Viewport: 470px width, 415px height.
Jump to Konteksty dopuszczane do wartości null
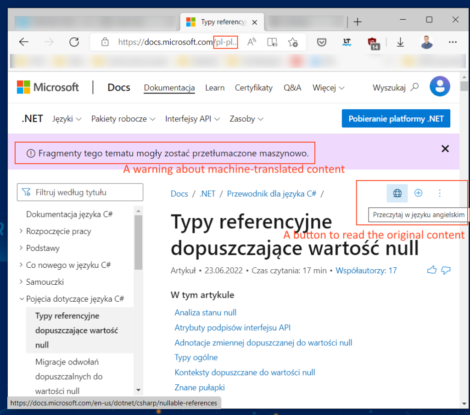click(x=245, y=372)
